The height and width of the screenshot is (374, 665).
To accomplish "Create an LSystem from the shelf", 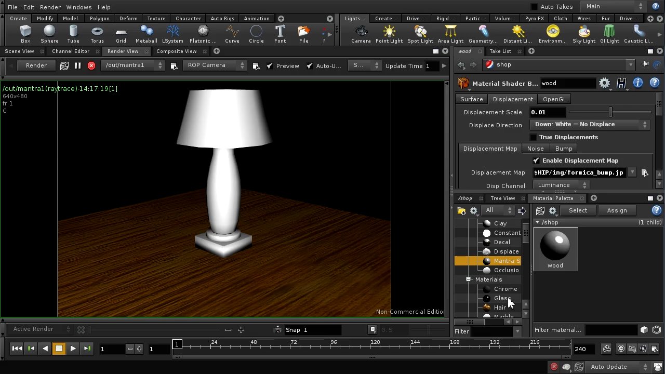I will pos(172,35).
